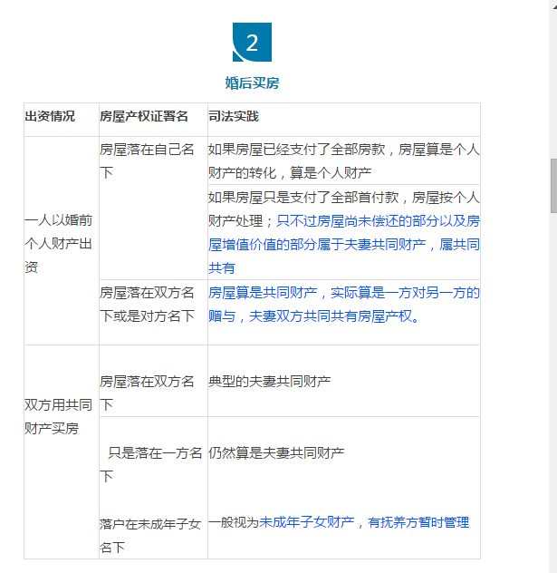Click the 司法实践 column header
The height and width of the screenshot is (573, 557).
click(234, 117)
